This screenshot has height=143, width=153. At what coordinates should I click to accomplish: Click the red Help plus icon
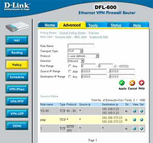[x=141, y=83]
